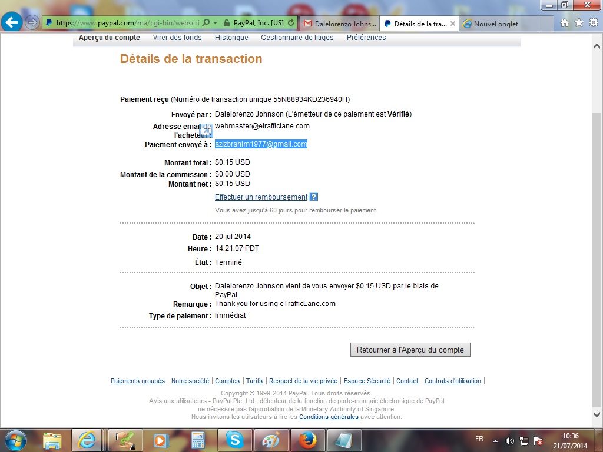Show hidden tray icons arrow
This screenshot has width=603, height=452.
tap(496, 441)
